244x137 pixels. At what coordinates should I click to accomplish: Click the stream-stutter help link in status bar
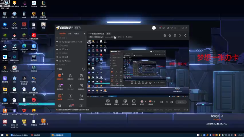(x=74, y=110)
